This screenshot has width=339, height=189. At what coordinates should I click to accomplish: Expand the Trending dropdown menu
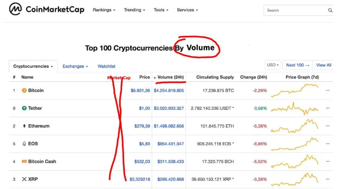point(135,10)
